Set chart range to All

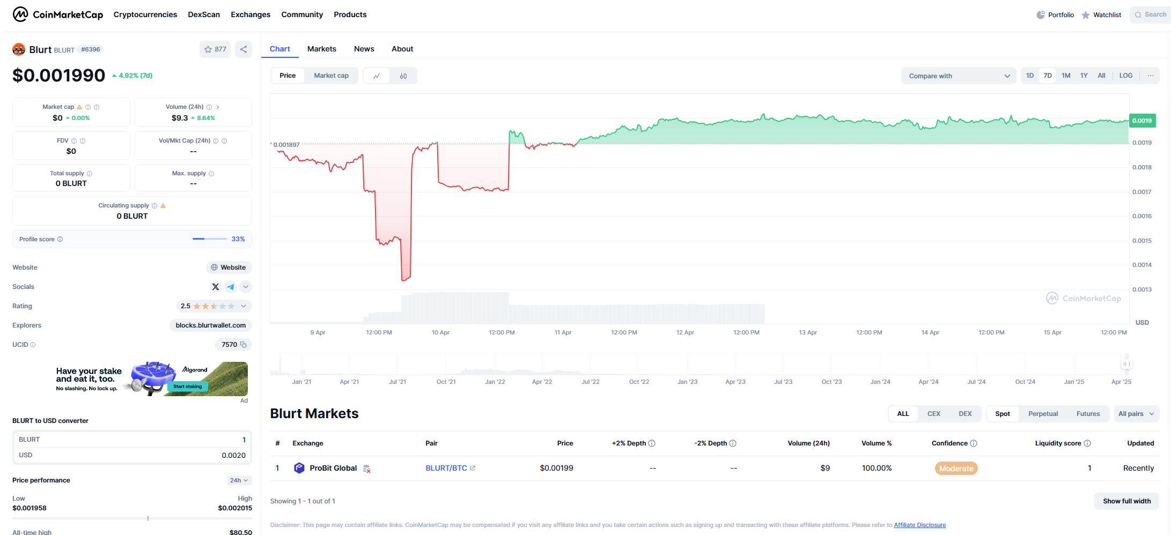click(1102, 76)
